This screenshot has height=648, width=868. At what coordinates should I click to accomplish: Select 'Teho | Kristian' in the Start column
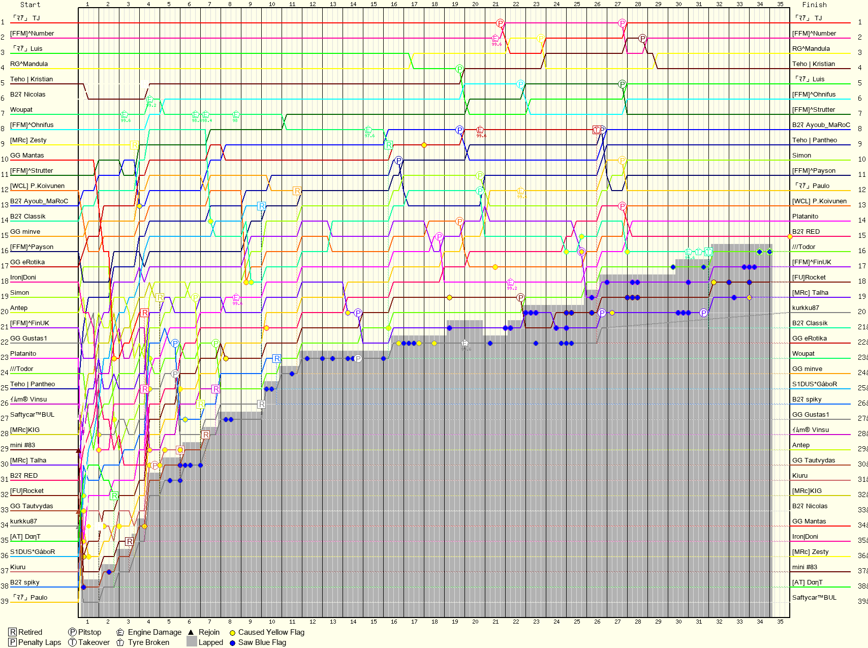coord(32,79)
